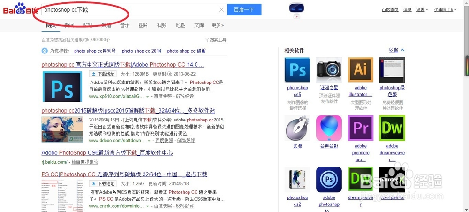Open Adobe PhotoShop CS6最新官方版下载 result

pos(107,153)
